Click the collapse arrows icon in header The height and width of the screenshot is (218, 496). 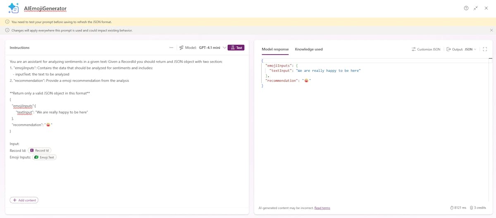[476, 8]
